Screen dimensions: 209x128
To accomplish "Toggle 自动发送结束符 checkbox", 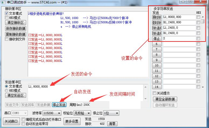I will tap(23, 124).
